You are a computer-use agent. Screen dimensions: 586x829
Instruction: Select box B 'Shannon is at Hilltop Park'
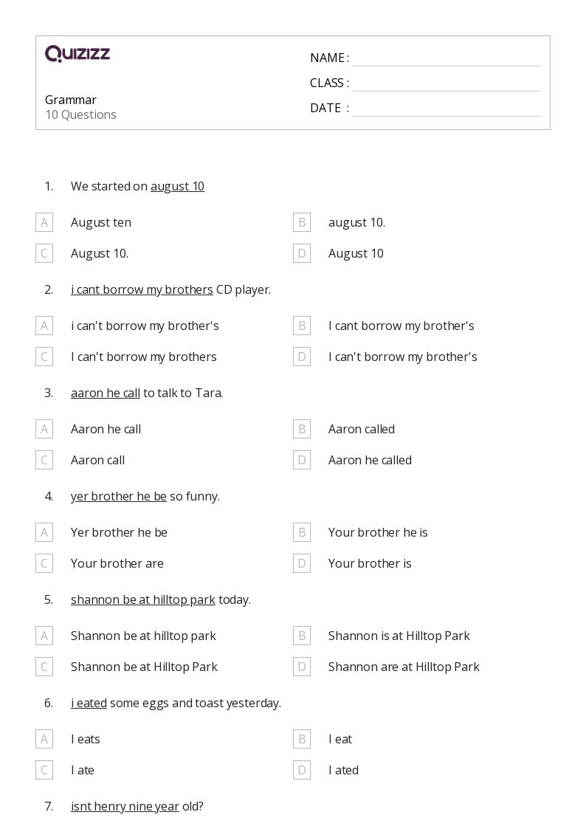click(x=302, y=636)
